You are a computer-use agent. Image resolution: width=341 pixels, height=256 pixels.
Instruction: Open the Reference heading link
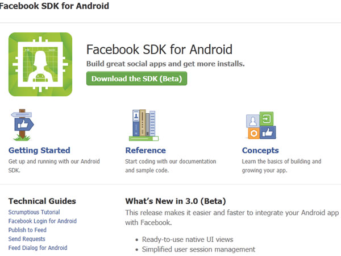click(x=145, y=151)
